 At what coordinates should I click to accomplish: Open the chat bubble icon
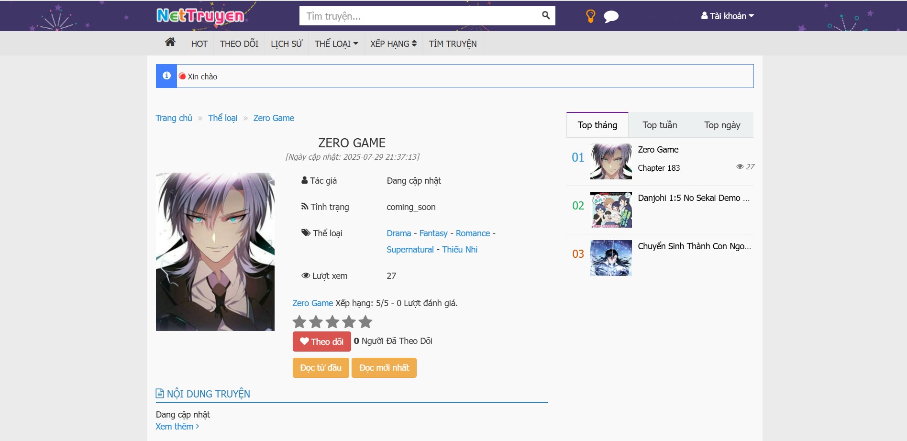coord(611,17)
